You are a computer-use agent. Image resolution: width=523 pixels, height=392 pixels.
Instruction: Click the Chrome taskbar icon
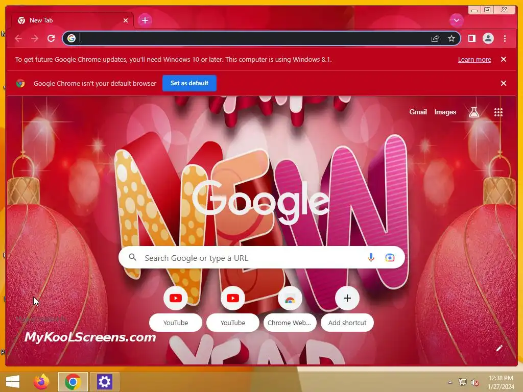pyautogui.click(x=73, y=382)
